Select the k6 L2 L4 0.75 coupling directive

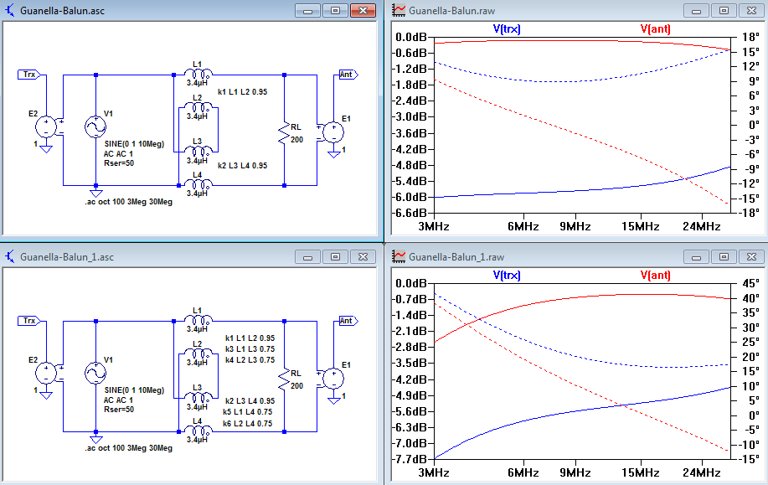(x=249, y=424)
